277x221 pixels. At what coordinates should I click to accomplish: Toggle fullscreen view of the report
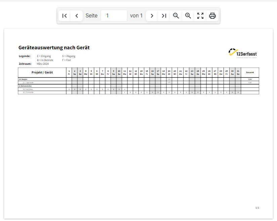[x=200, y=16]
